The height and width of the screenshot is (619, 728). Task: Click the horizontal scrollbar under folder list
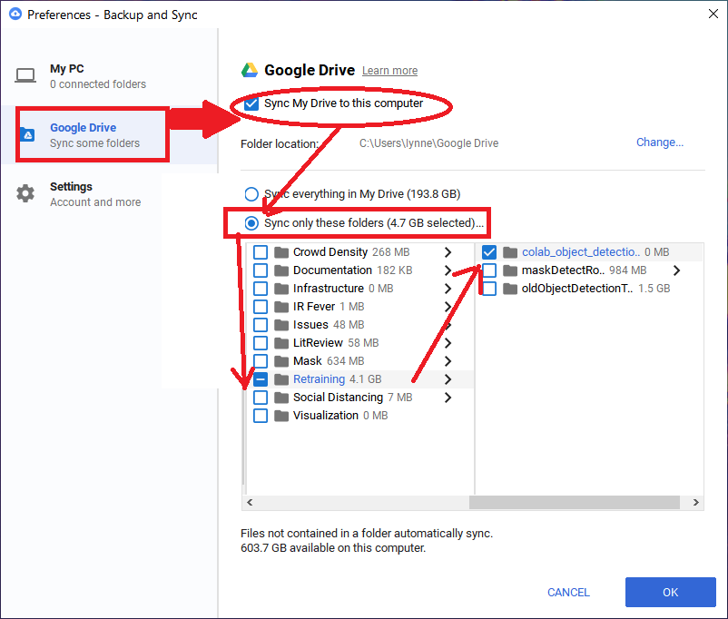pos(572,503)
